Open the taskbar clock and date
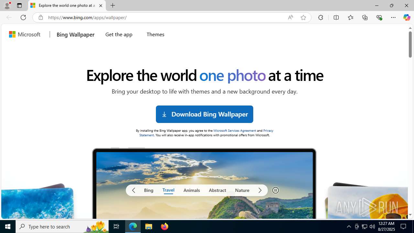The width and height of the screenshot is (414, 233). click(x=387, y=227)
